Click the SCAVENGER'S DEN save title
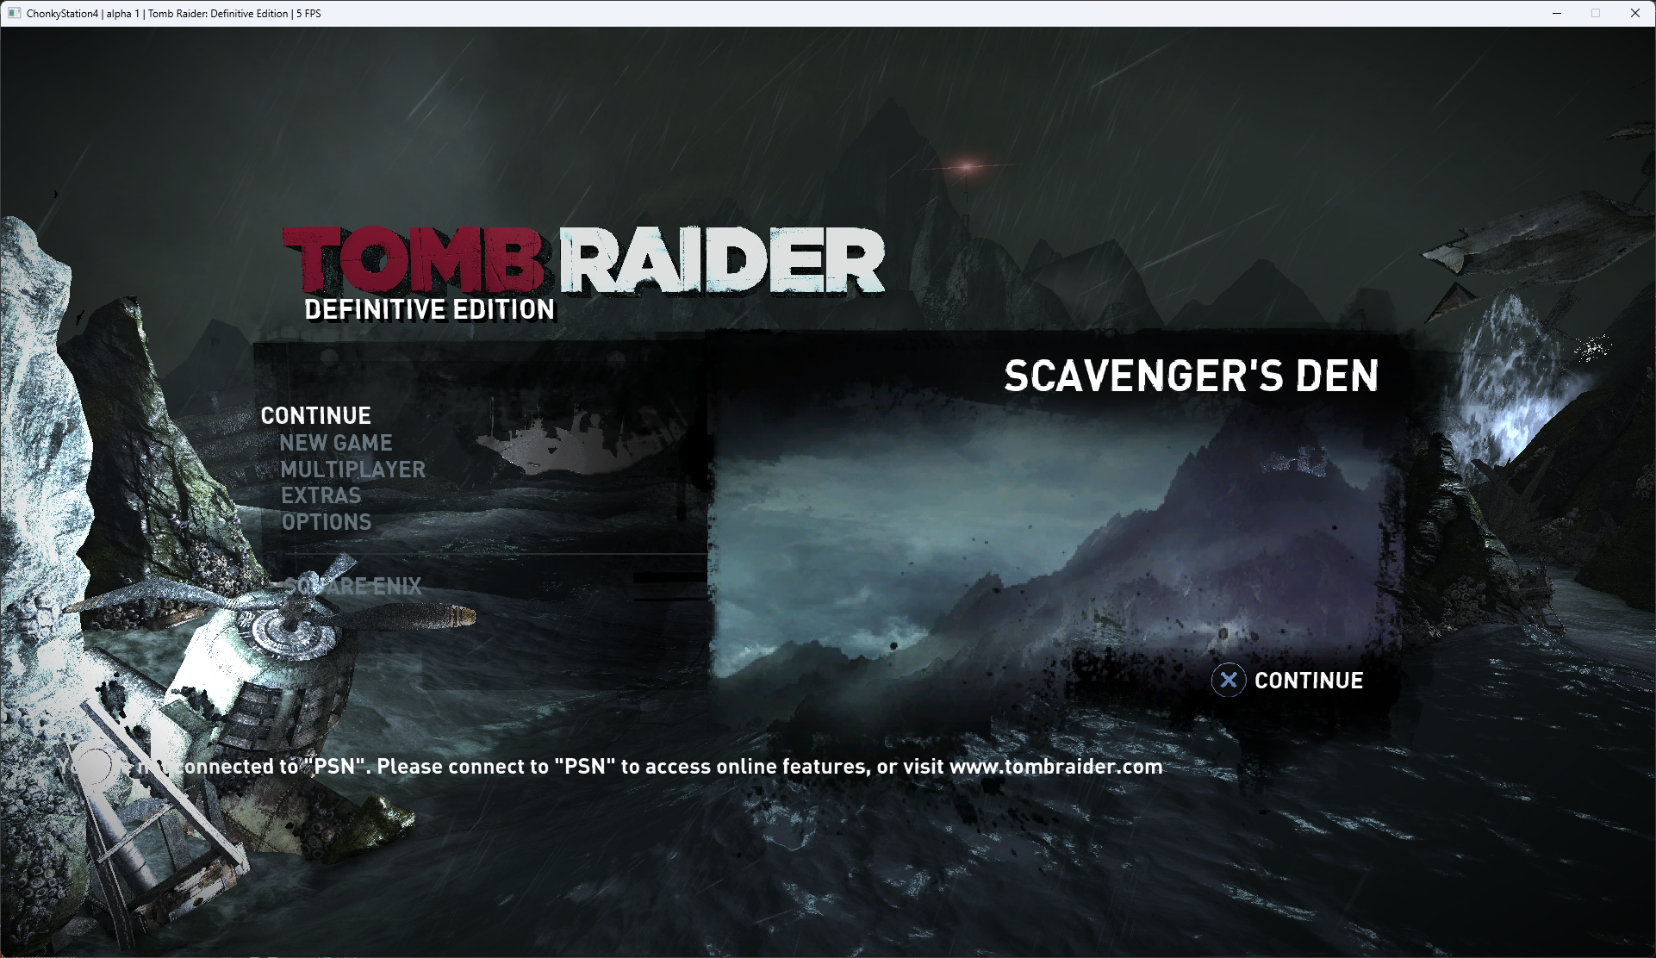The width and height of the screenshot is (1656, 958). pos(1191,376)
